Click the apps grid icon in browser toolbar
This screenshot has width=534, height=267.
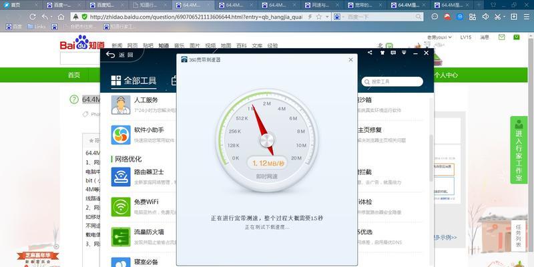pos(473,17)
